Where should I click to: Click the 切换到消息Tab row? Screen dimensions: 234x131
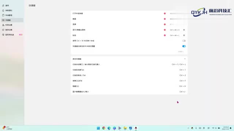pyautogui.click(x=129, y=70)
